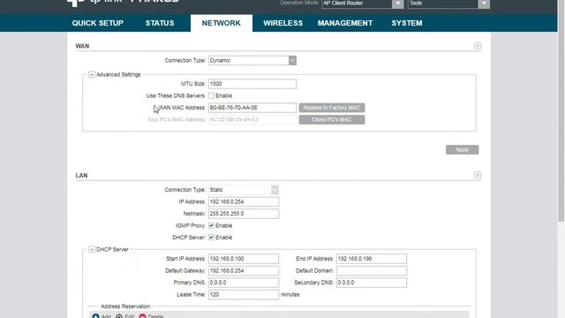Apply the WAN settings
Viewport: 565px width, 318px height.
coord(463,149)
